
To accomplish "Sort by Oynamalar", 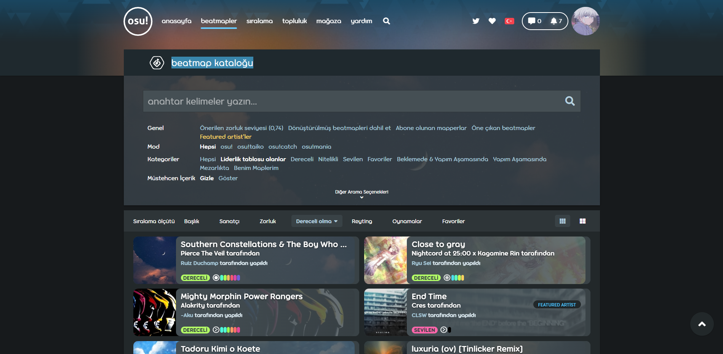I will [x=407, y=221].
